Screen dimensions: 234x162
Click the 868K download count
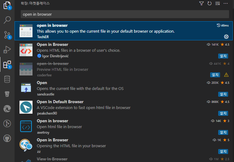pos(213,102)
